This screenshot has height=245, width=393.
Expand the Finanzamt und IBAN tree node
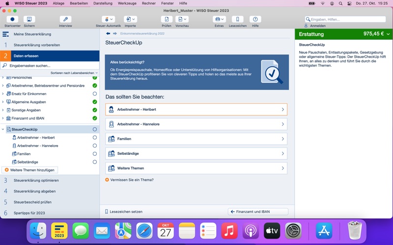click(x=3, y=118)
